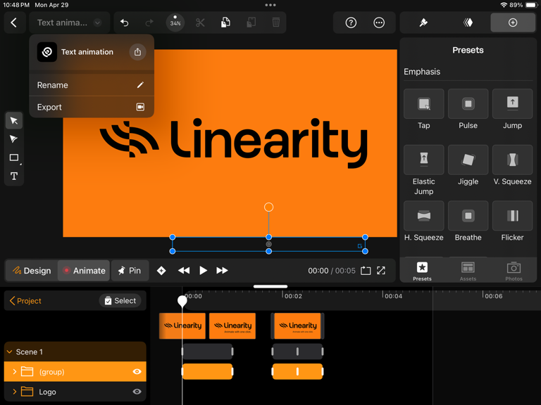The width and height of the screenshot is (541, 405).
Task: Open the animation keyframe inspector tab
Action: click(x=468, y=22)
